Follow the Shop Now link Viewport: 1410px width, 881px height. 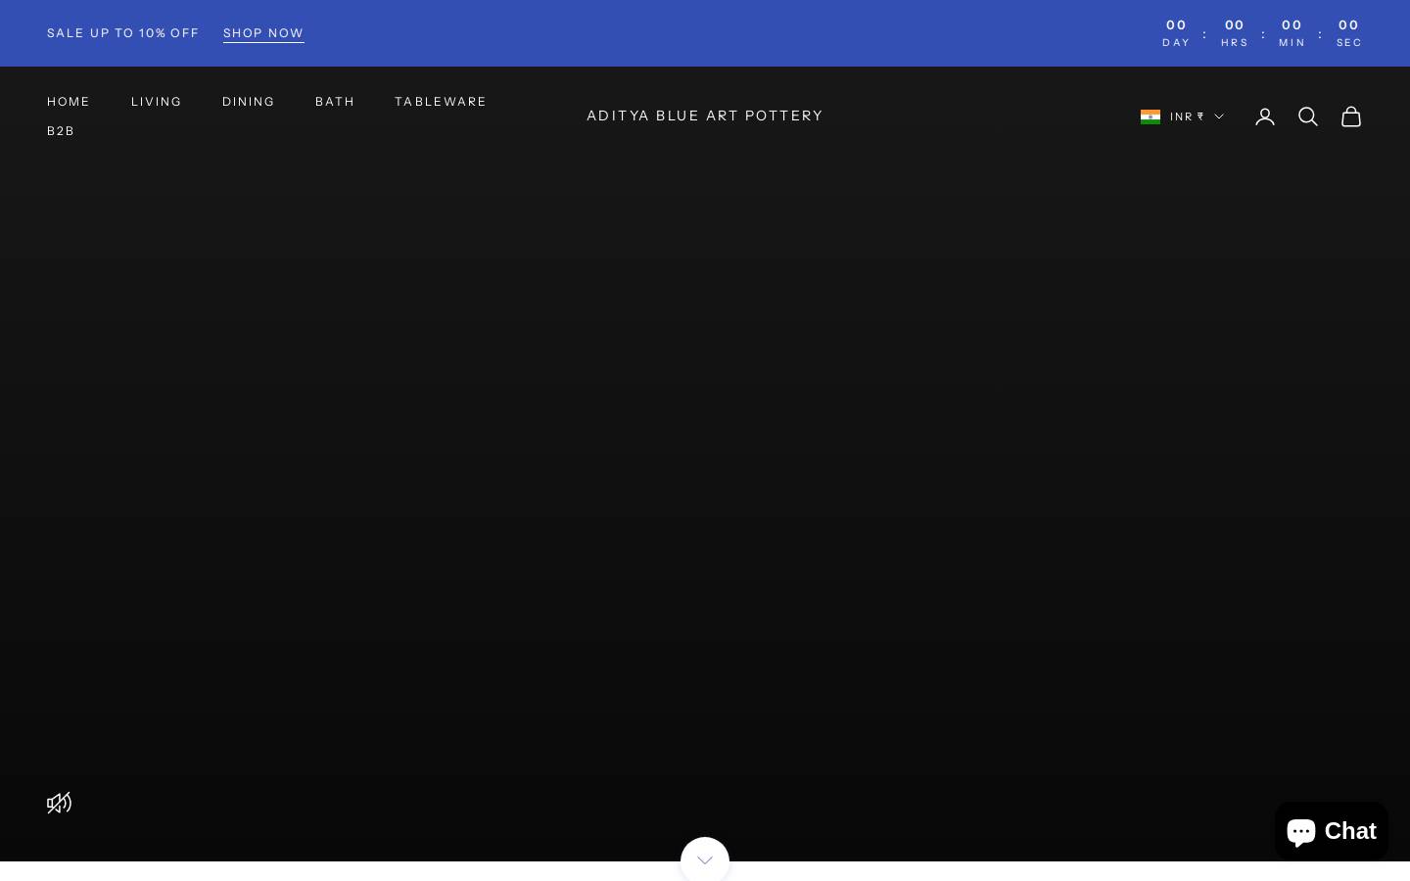[x=263, y=33]
